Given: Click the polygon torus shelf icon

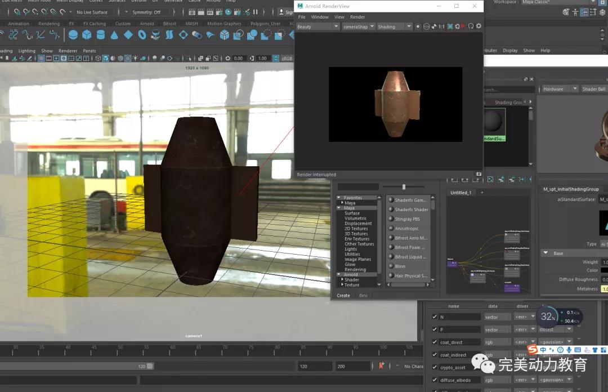Looking at the screenshot, I should point(142,35).
